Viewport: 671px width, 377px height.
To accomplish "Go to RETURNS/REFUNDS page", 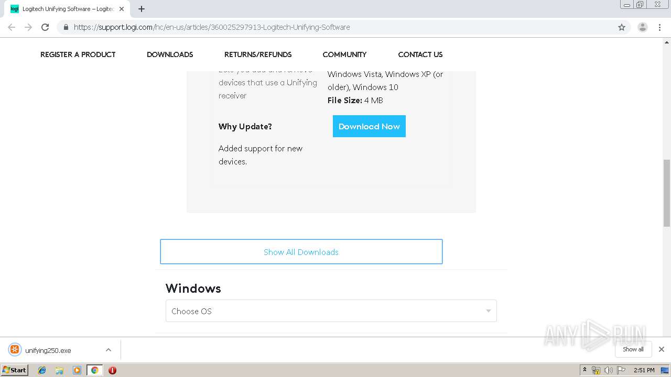I will pos(258,54).
